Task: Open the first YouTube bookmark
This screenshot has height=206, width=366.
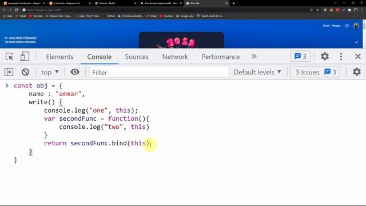Action: click(x=35, y=16)
